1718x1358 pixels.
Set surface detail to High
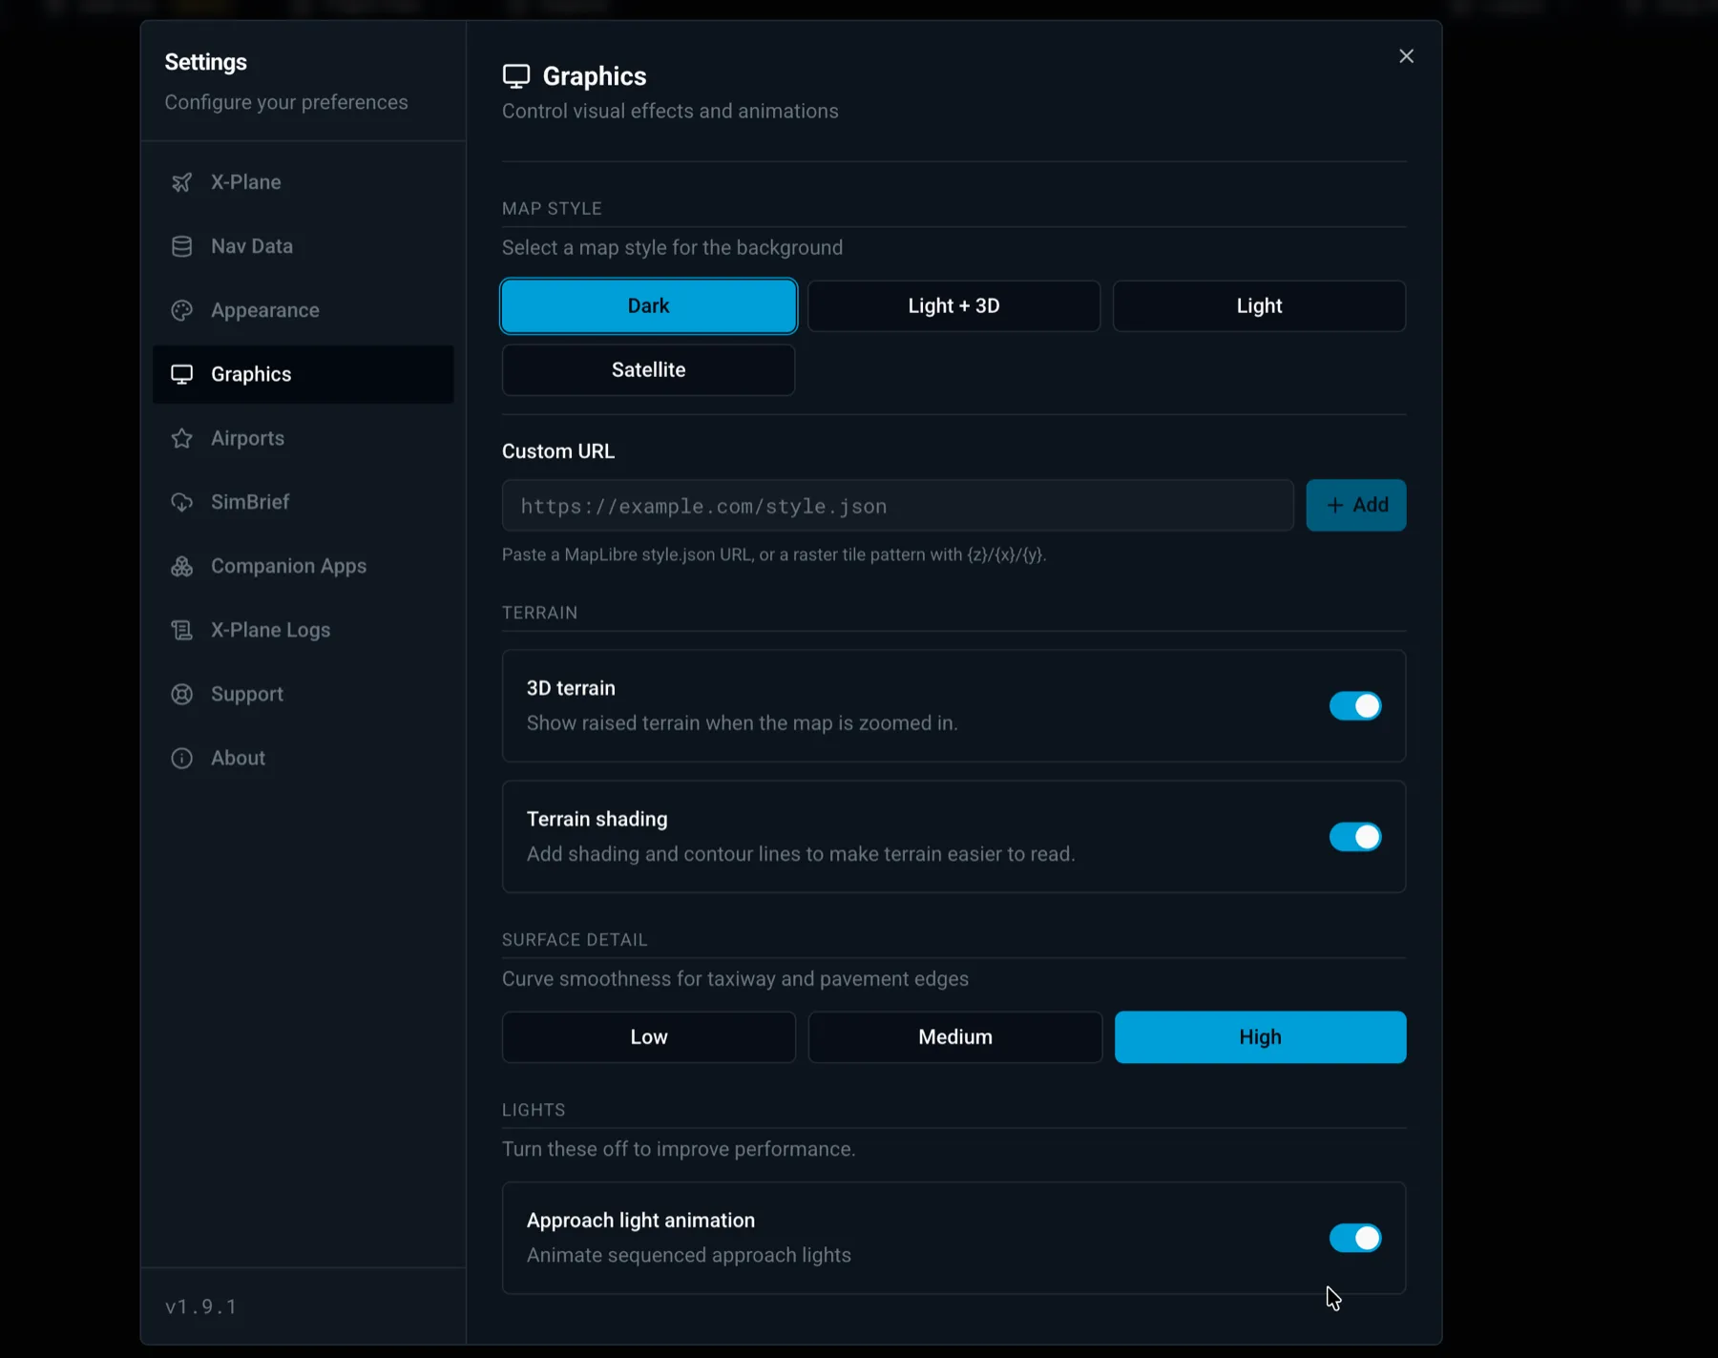[1260, 1037]
